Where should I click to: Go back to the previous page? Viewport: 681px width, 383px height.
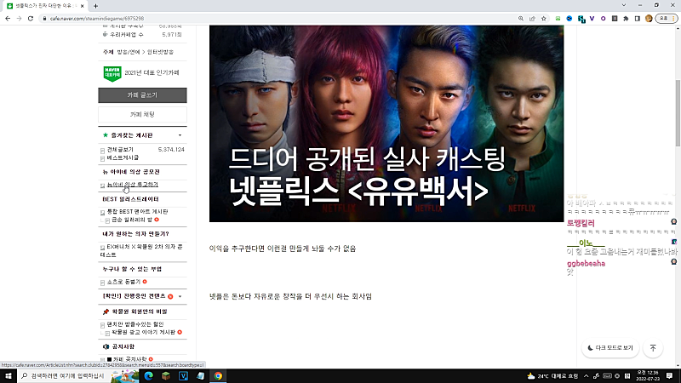click(x=8, y=19)
